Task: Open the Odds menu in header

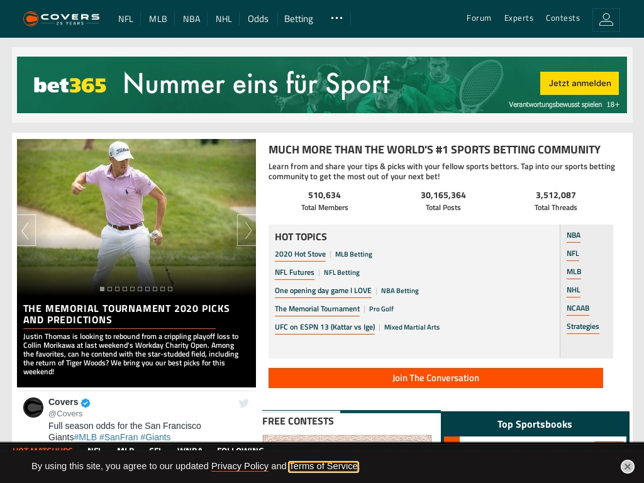Action: click(x=258, y=19)
